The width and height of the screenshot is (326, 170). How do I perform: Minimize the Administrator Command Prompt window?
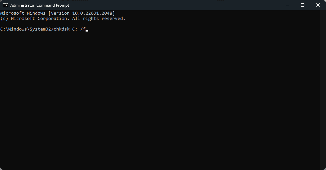coord(288,5)
